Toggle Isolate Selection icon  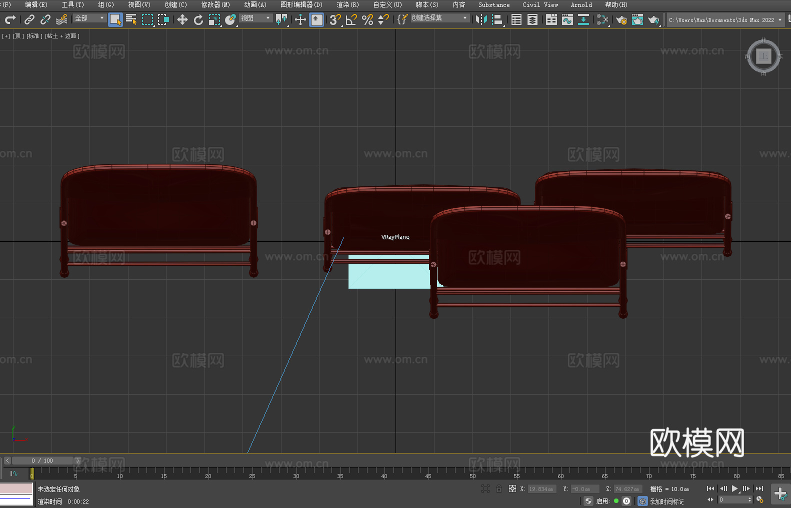click(x=485, y=489)
